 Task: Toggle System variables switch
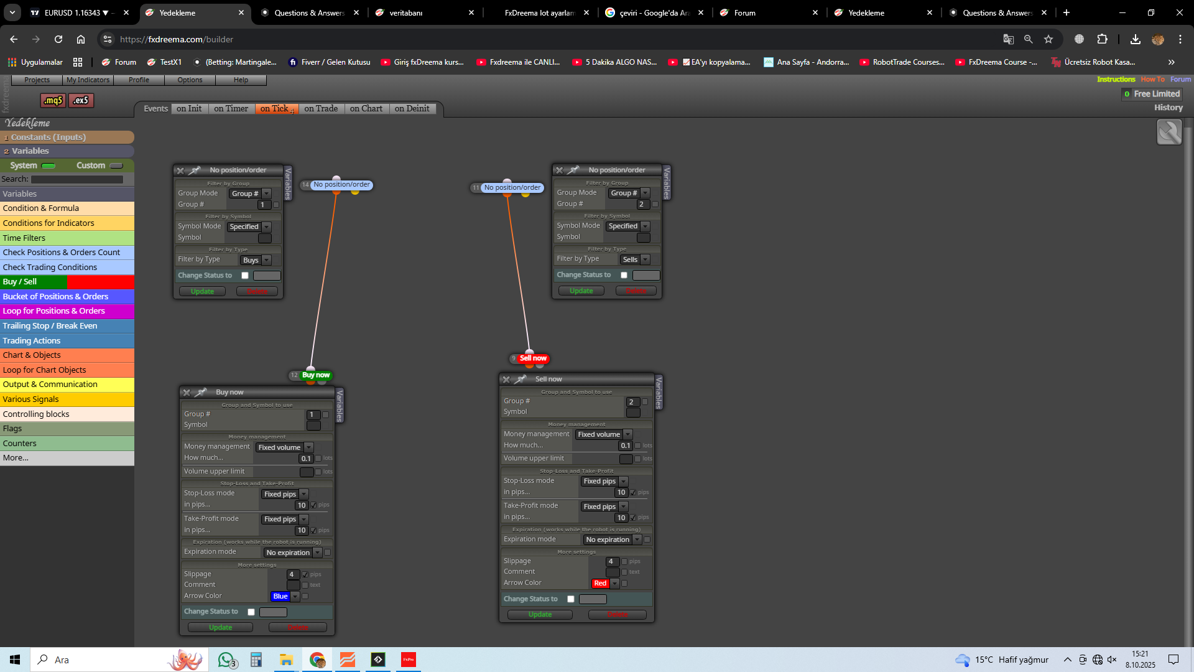49,166
